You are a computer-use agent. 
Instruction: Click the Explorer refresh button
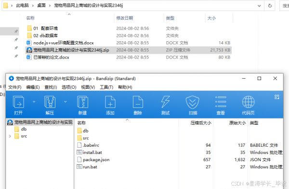point(270,6)
